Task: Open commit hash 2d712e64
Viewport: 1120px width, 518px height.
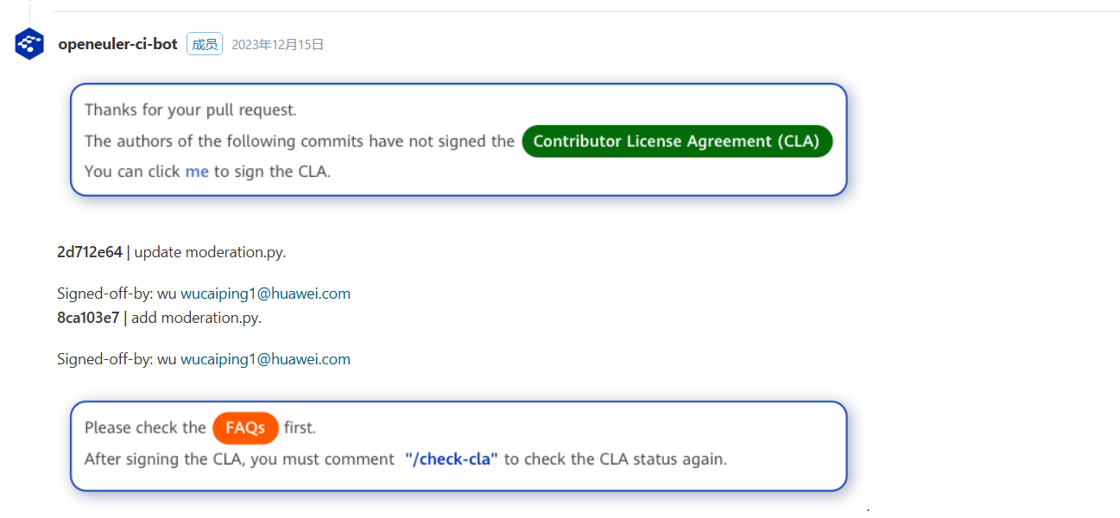Action: tap(90, 252)
